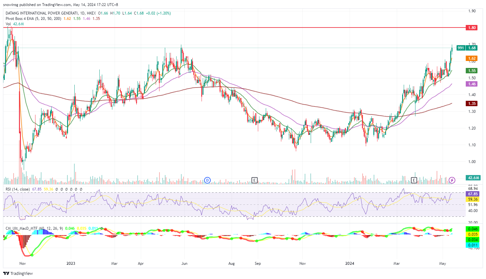The height and width of the screenshot is (279, 486).
Task: Click the Sep label on the time axis
Action: coord(258,264)
